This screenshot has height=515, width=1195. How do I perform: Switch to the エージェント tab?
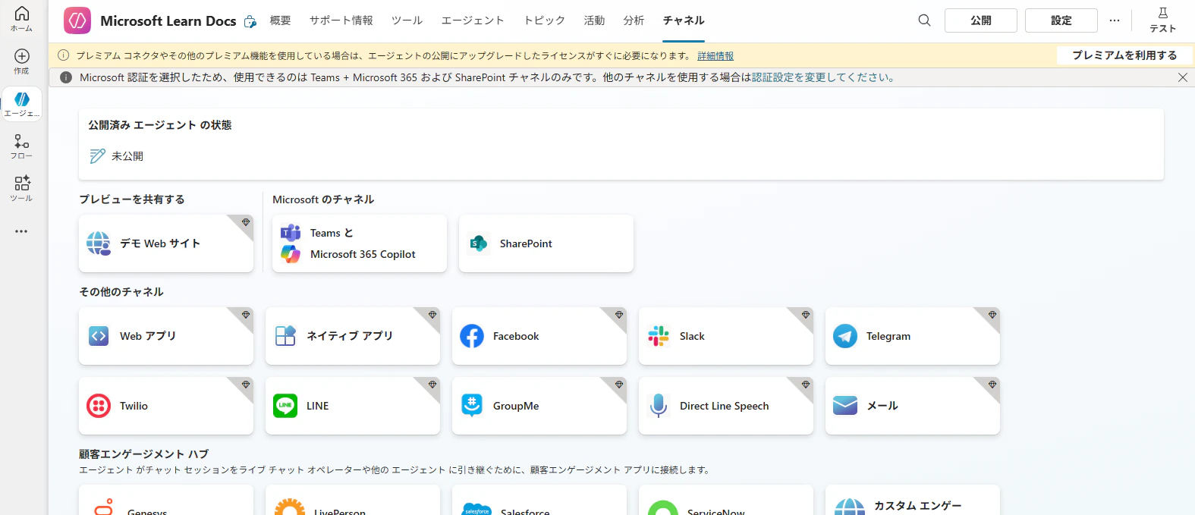click(x=473, y=20)
